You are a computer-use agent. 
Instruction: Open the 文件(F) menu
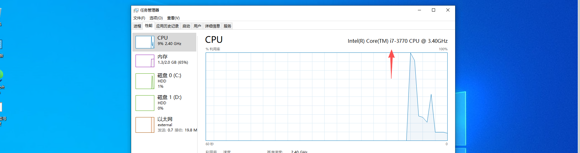click(x=139, y=18)
